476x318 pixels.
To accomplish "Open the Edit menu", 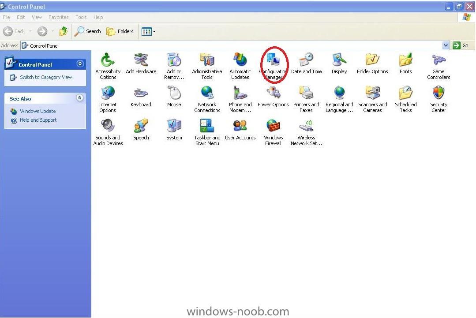I will (x=21, y=17).
